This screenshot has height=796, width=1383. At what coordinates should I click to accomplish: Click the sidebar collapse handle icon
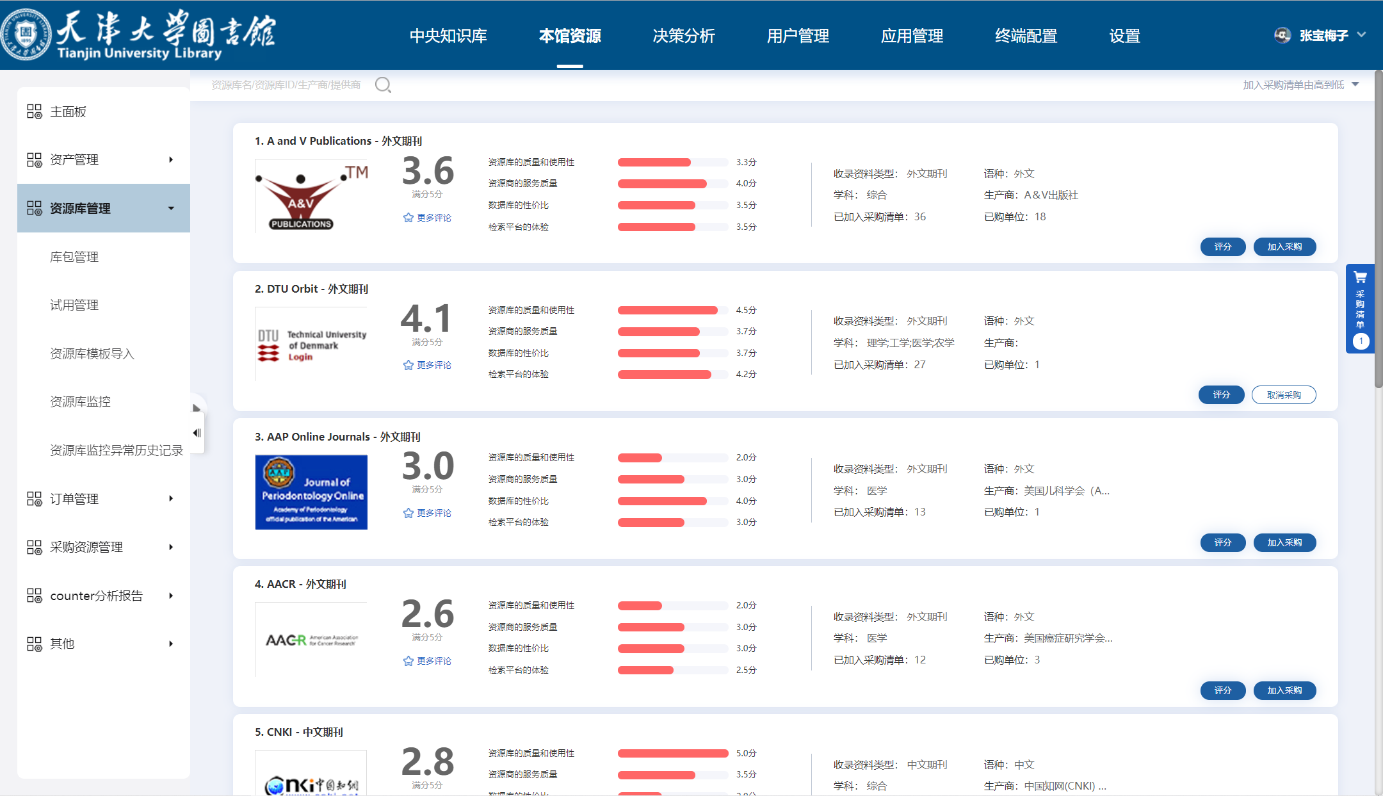click(197, 433)
